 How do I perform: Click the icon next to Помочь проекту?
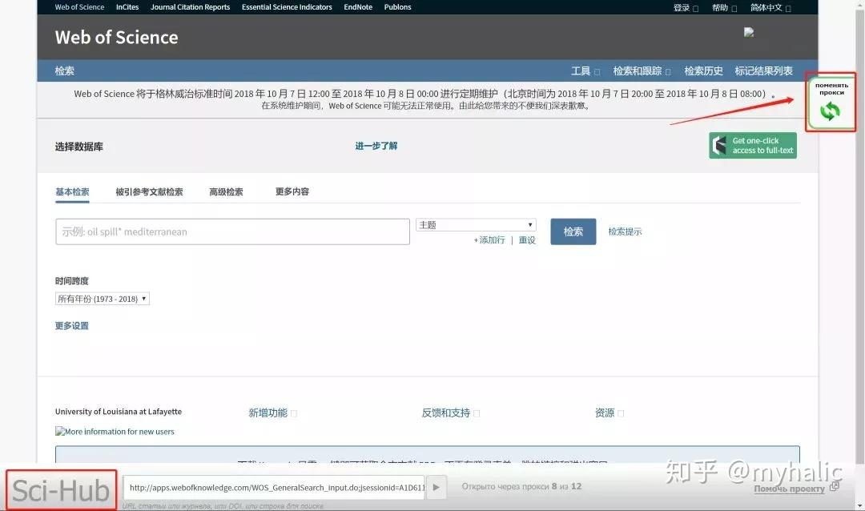pos(836,487)
